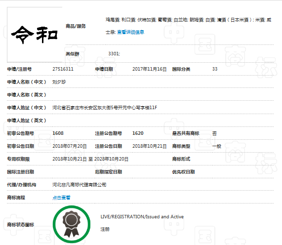The image size is (282, 245).
Task: Click the 类似群 label
Action: [x=73, y=54]
